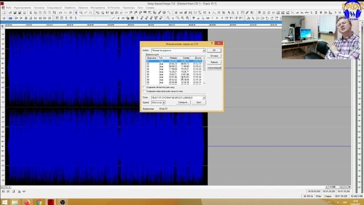The width and height of the screenshot is (364, 205).
Task: Click the Eject button in the dialog
Action: (198, 102)
